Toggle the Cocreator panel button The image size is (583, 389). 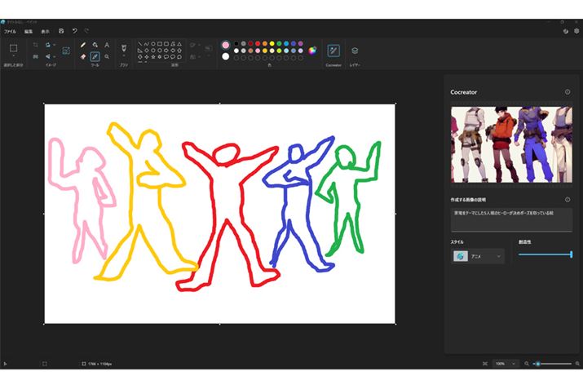[333, 51]
